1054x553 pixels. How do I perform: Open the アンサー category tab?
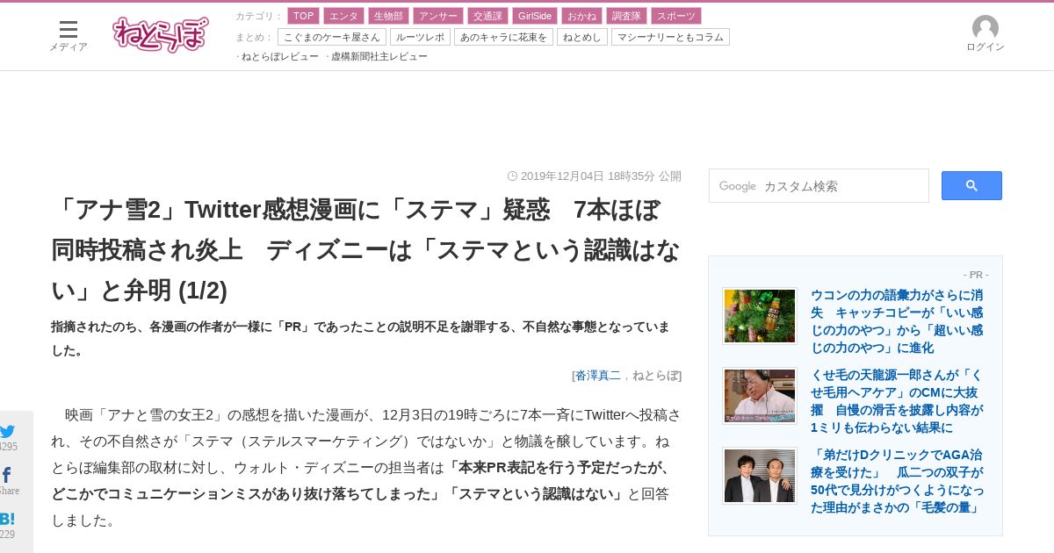pos(438,16)
